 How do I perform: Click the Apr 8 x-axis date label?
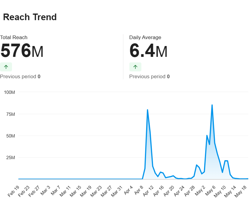pos(138,191)
